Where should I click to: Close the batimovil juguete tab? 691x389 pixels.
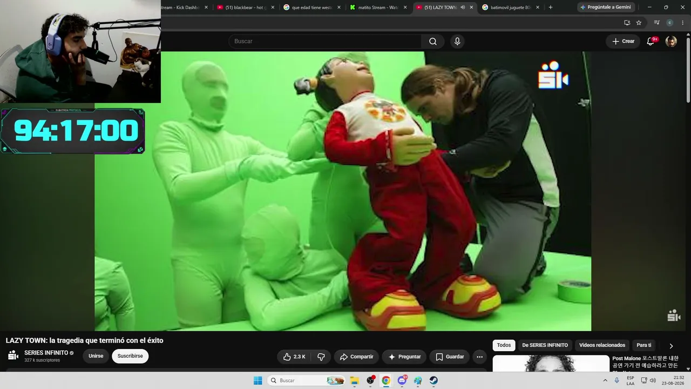(537, 8)
